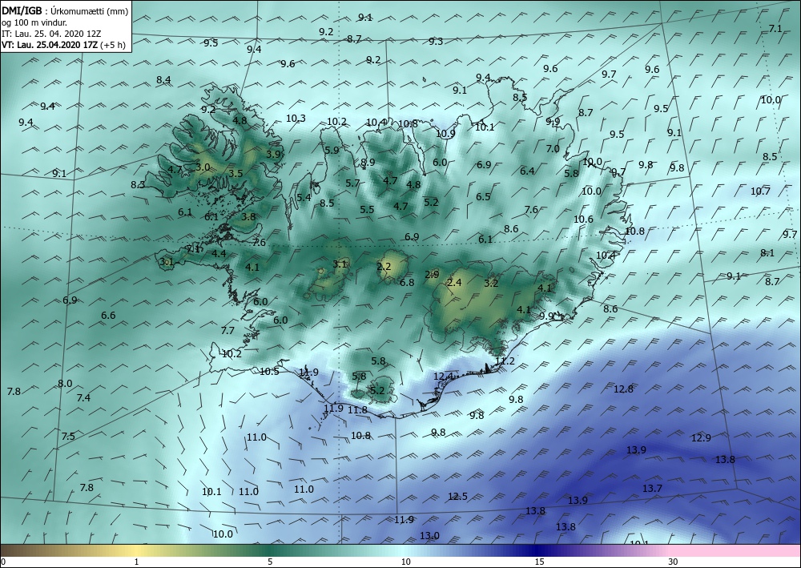Click the map value '12.5'
This screenshot has height=568, width=801.
point(457,496)
